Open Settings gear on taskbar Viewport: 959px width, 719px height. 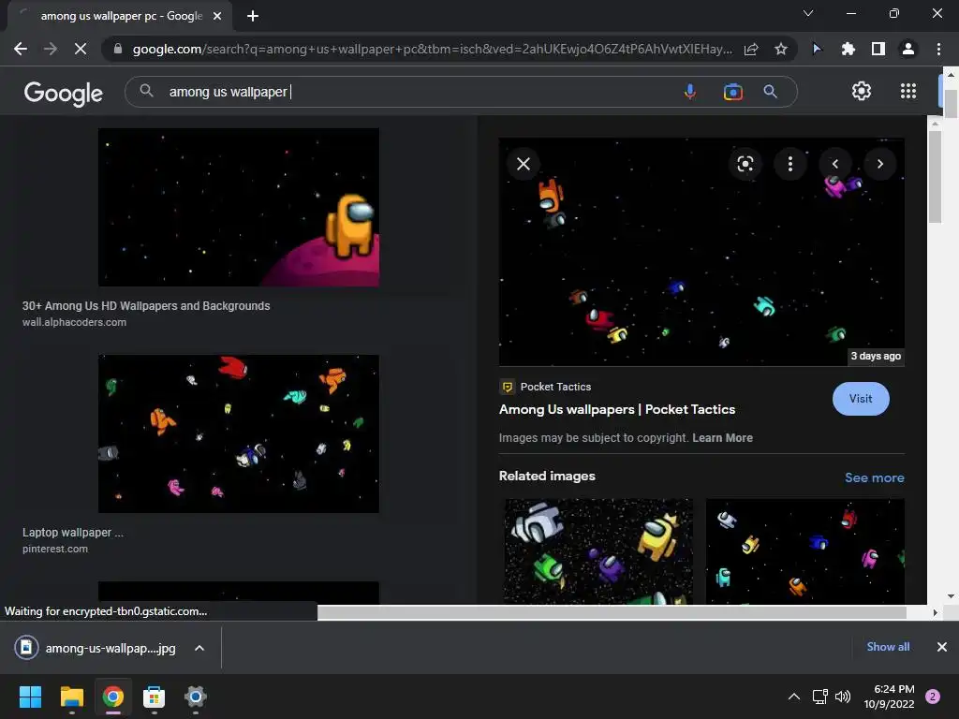195,697
